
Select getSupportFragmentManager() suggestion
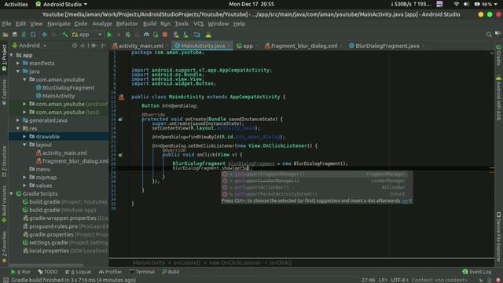coord(317,175)
